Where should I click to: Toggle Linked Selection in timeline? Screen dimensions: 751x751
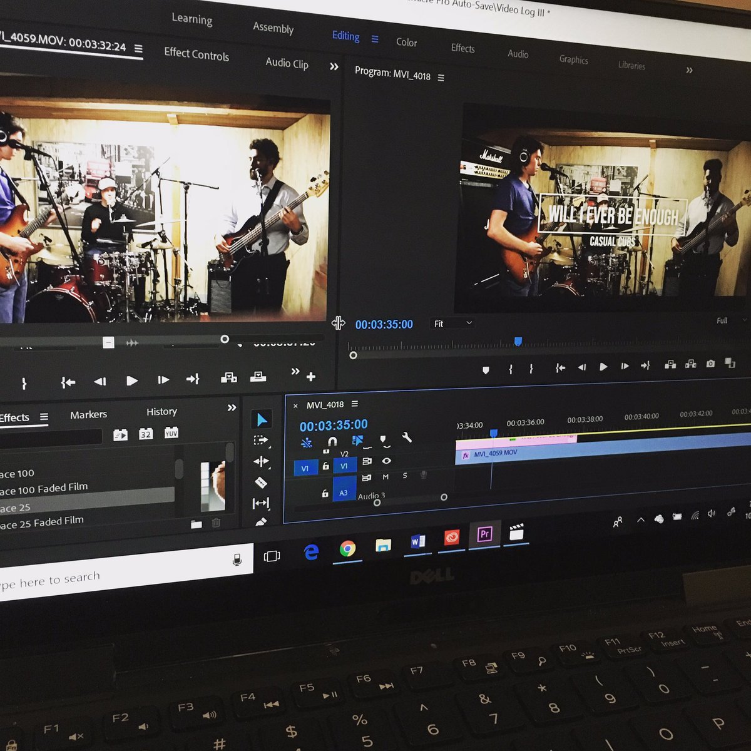(x=357, y=441)
